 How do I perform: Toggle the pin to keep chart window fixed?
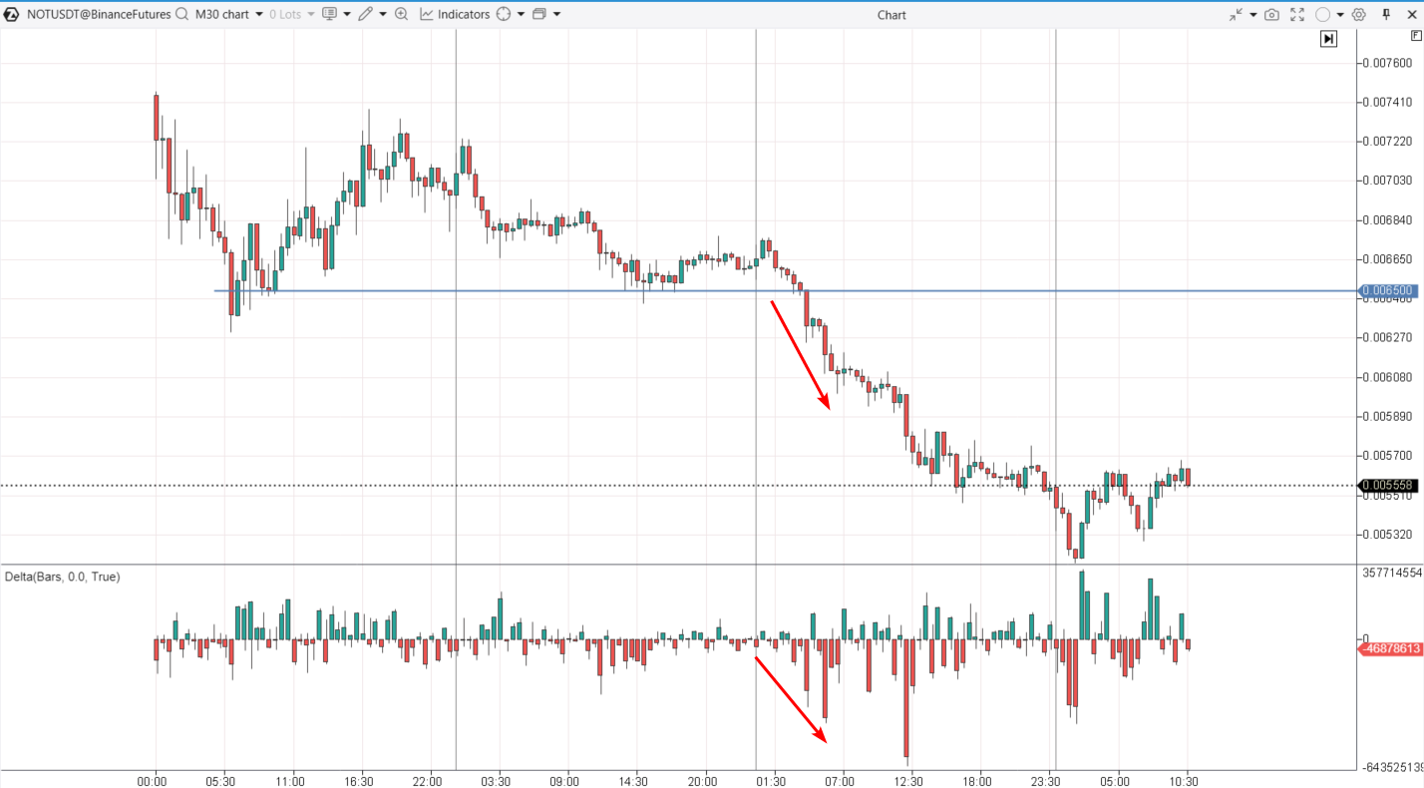pos(1386,14)
